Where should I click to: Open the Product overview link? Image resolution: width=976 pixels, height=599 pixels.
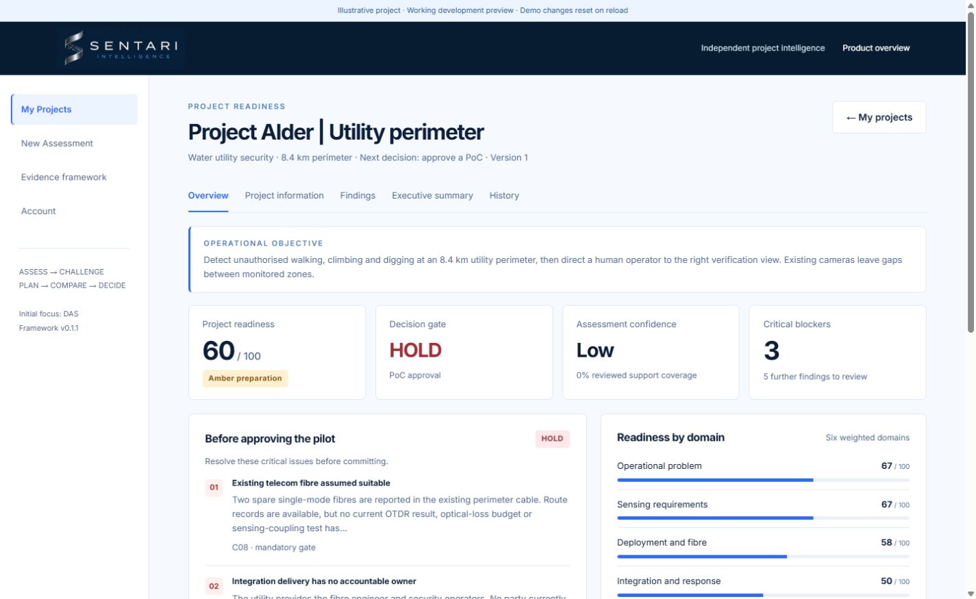(876, 48)
